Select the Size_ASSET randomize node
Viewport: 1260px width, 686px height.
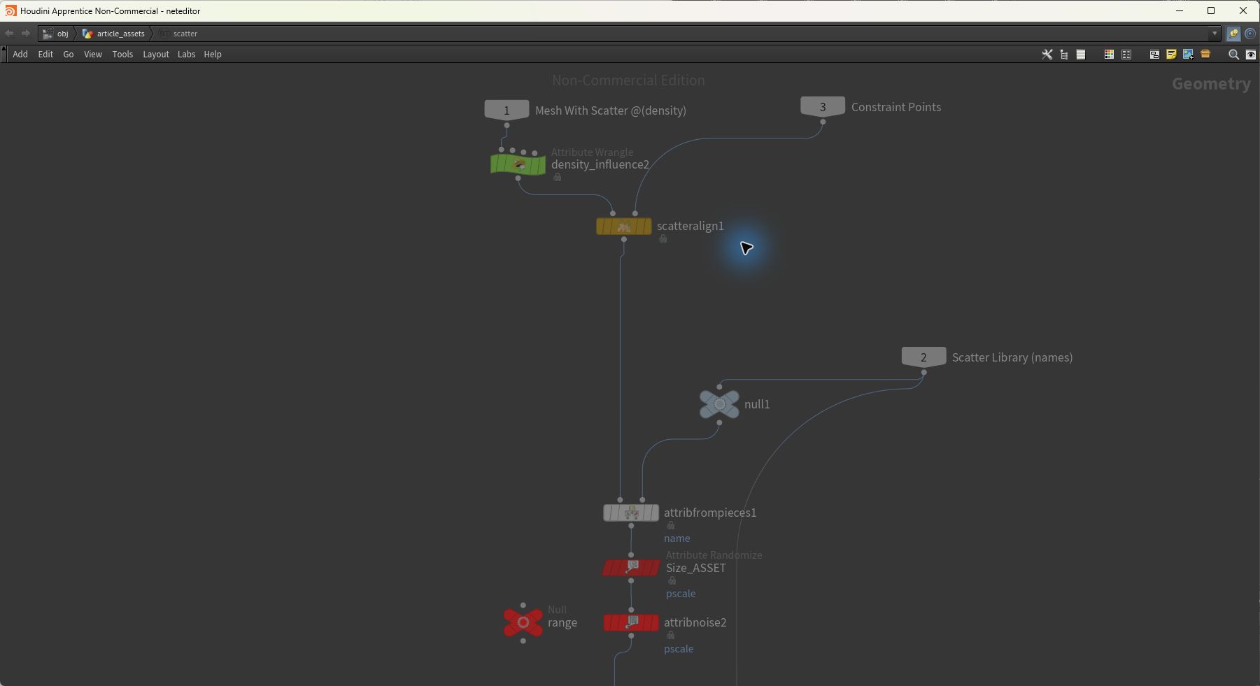click(x=631, y=568)
